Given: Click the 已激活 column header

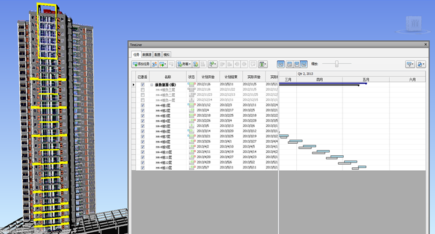Looking at the screenshot, I should (x=142, y=77).
